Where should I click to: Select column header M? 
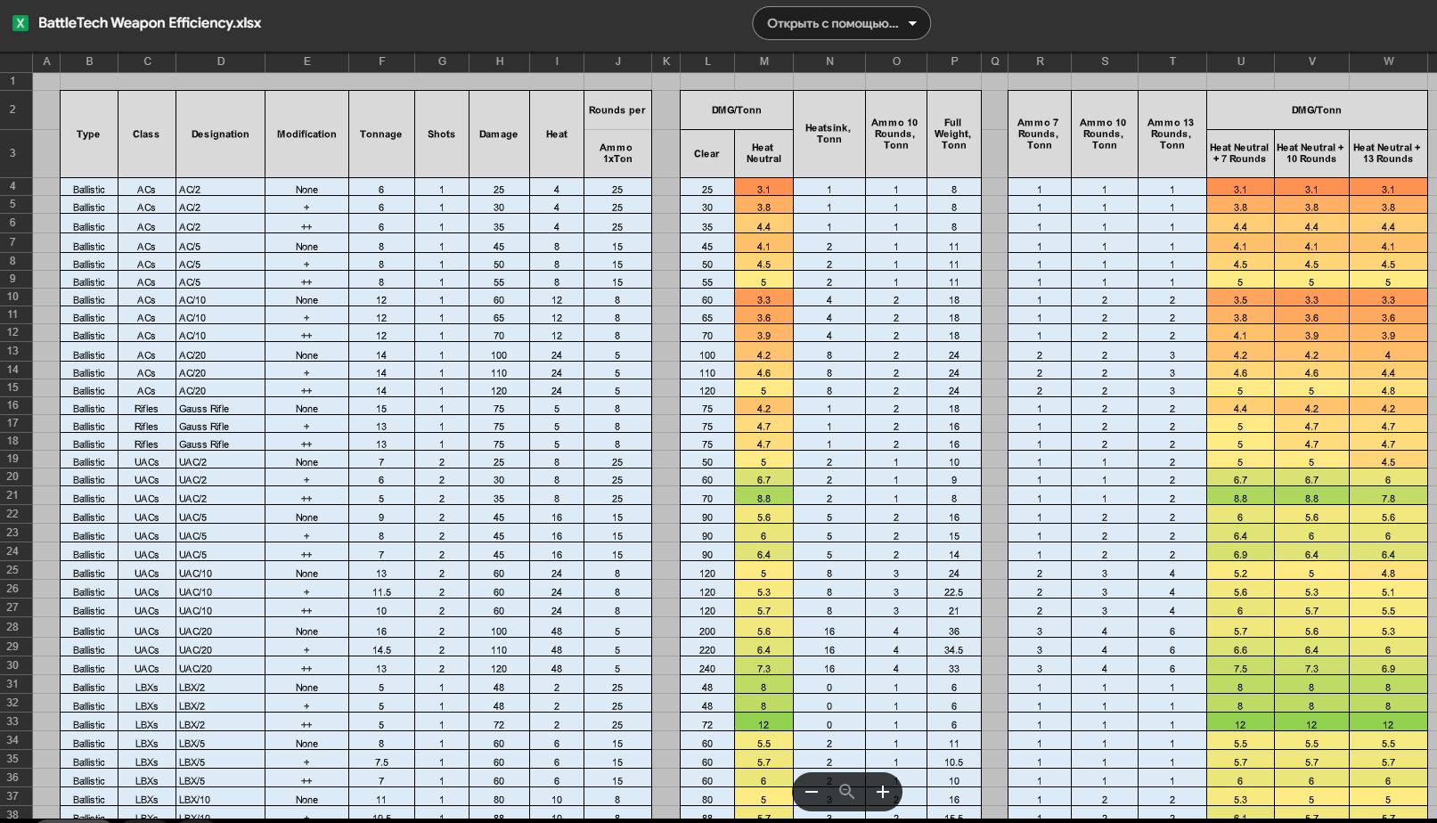tap(763, 61)
